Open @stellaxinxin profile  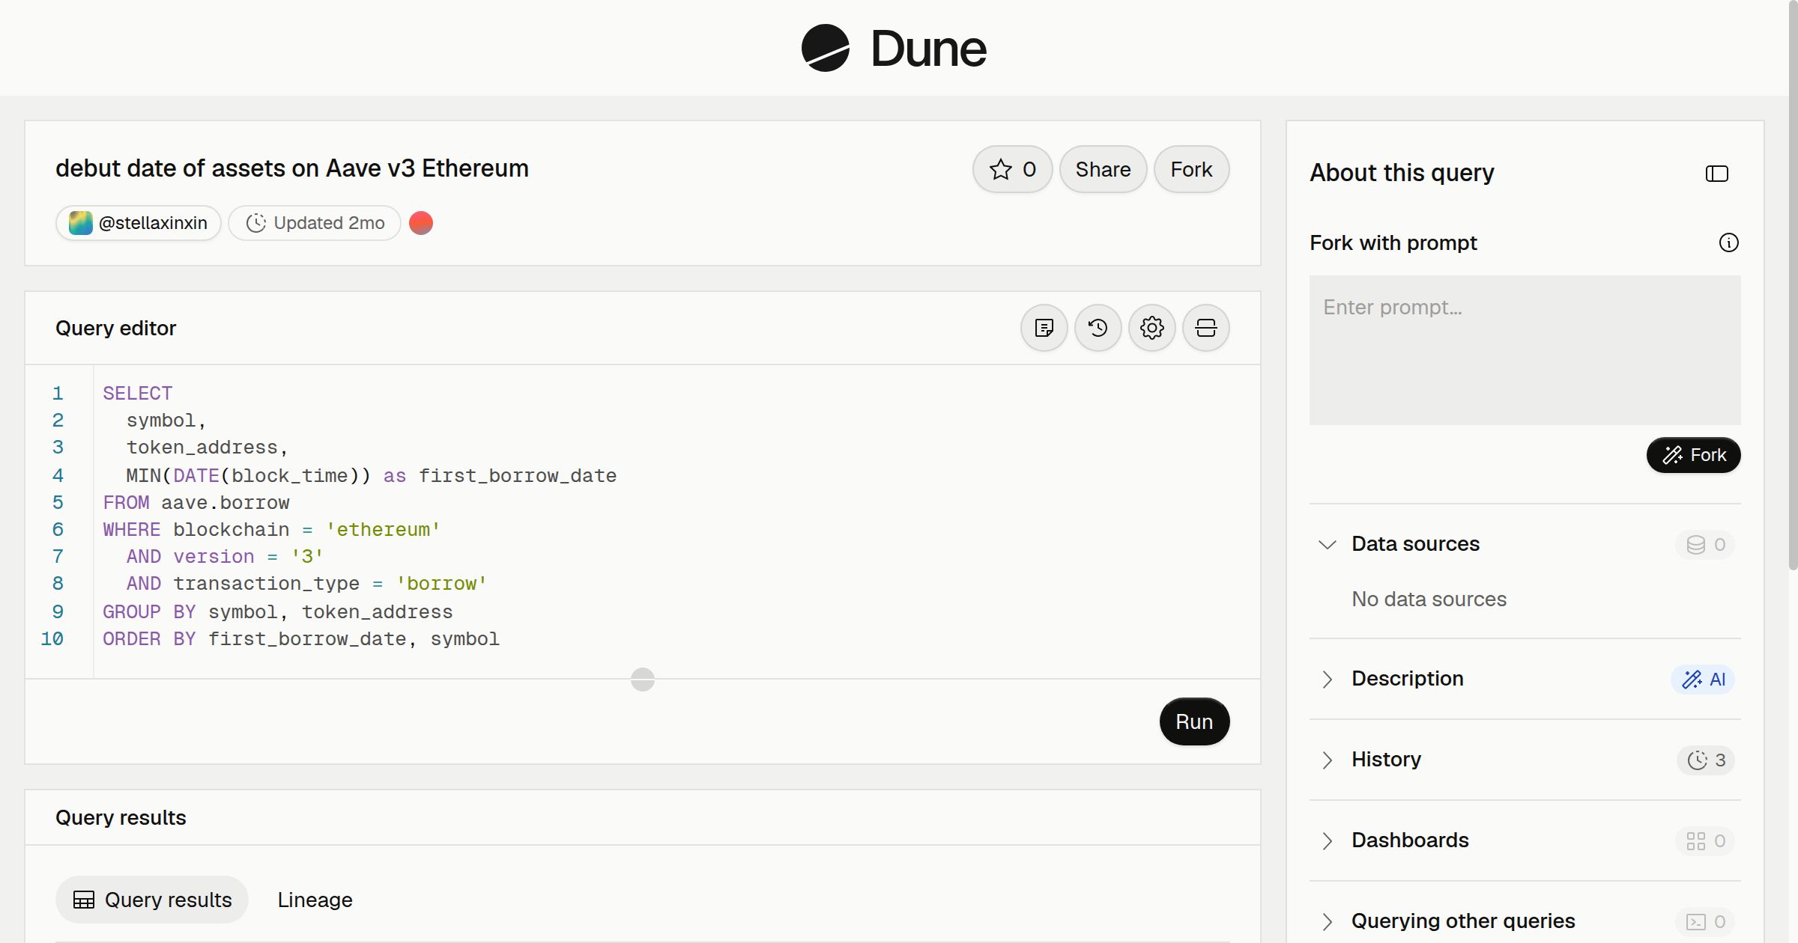click(x=139, y=223)
